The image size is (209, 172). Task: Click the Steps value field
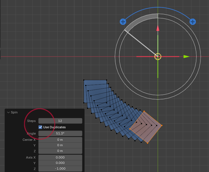[60, 121]
